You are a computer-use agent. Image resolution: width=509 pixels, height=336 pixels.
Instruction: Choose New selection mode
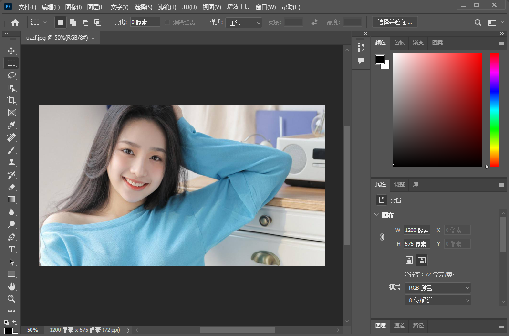coord(61,22)
